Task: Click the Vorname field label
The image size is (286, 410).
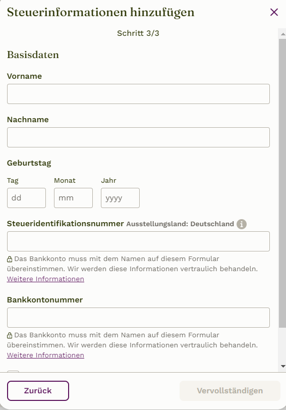Action: tap(24, 76)
